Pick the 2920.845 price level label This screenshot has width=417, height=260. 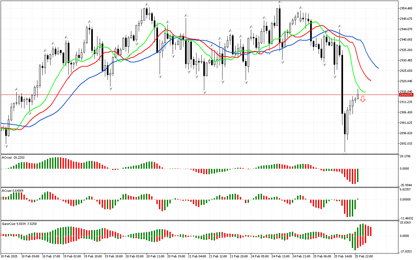[x=407, y=81]
